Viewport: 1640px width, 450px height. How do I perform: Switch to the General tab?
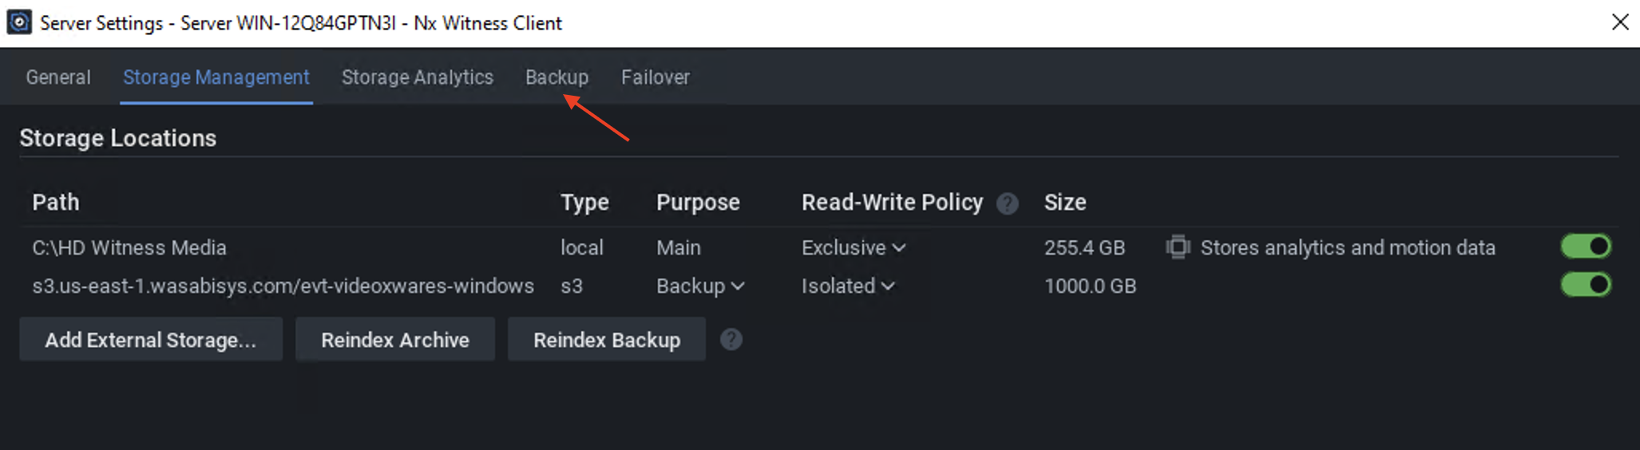tap(58, 77)
